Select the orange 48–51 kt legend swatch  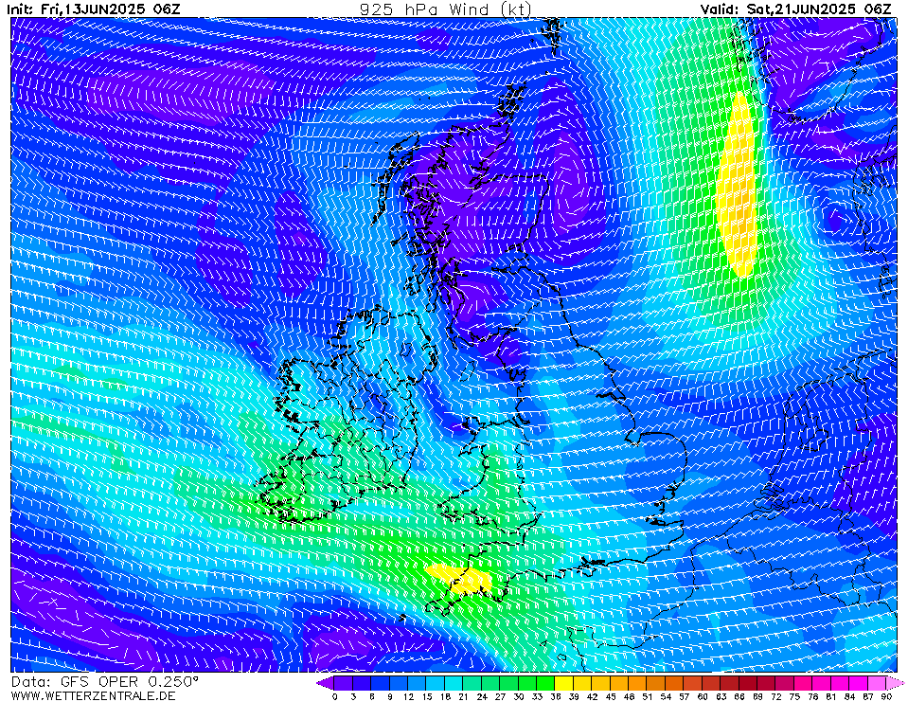click(637, 683)
